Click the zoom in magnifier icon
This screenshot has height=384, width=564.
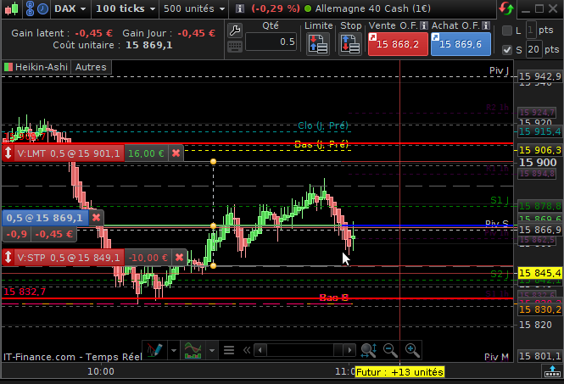(x=412, y=350)
